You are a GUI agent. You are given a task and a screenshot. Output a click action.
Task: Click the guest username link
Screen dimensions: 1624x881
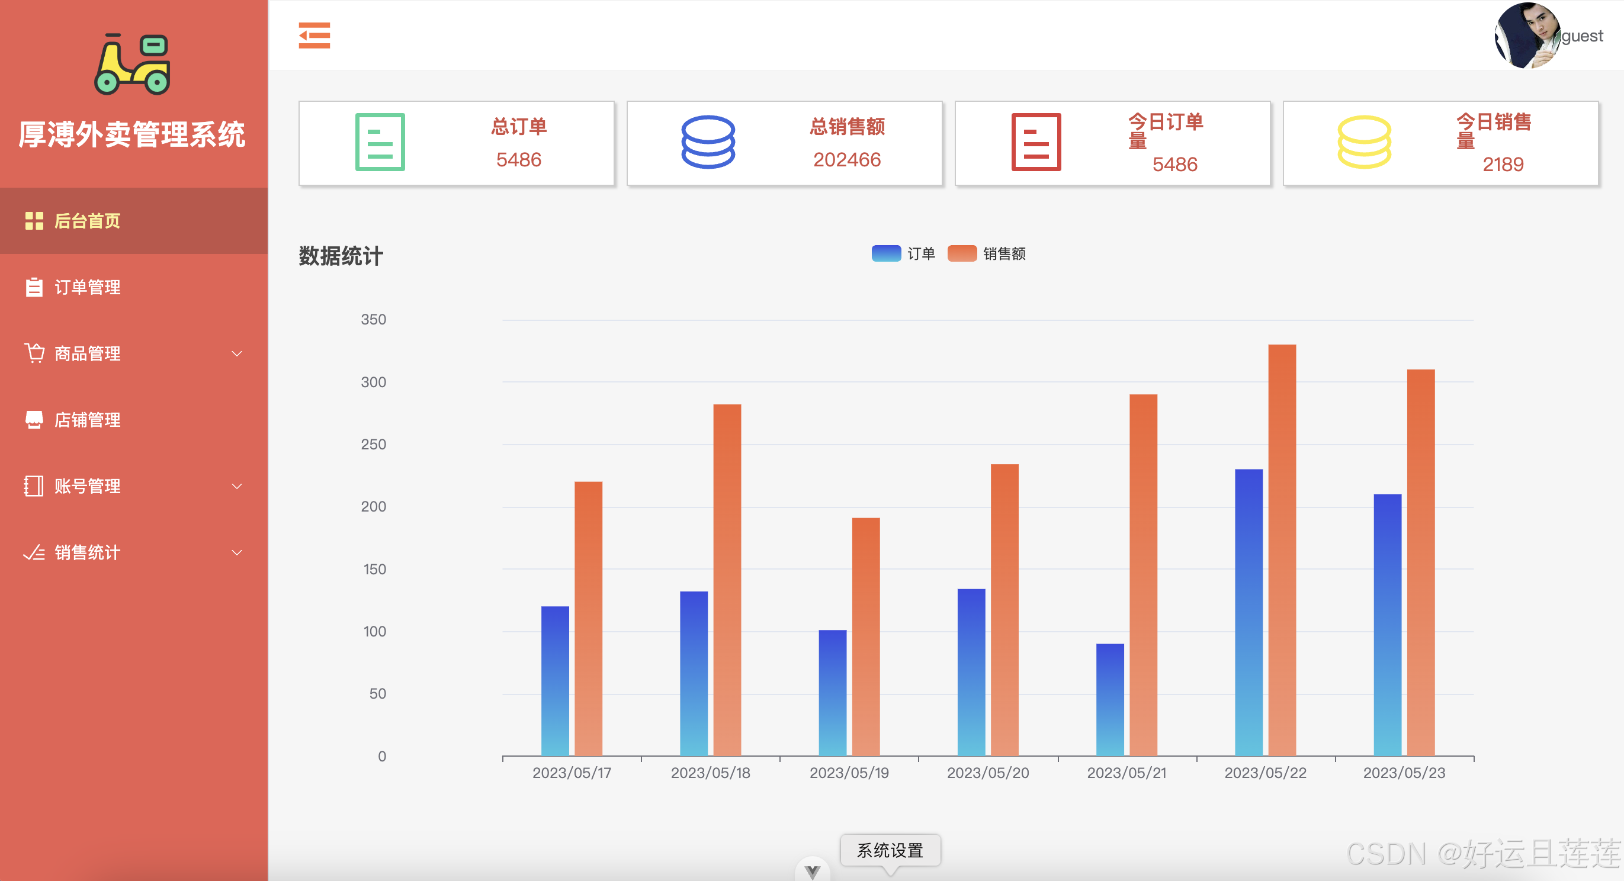1582,36
